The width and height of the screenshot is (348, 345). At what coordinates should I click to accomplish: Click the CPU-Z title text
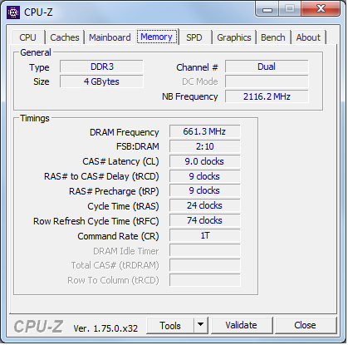(38, 12)
